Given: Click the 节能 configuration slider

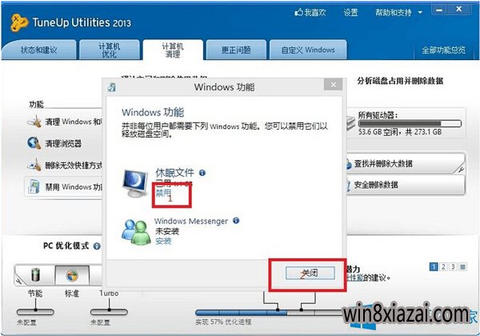Looking at the screenshot, I should point(35,312).
